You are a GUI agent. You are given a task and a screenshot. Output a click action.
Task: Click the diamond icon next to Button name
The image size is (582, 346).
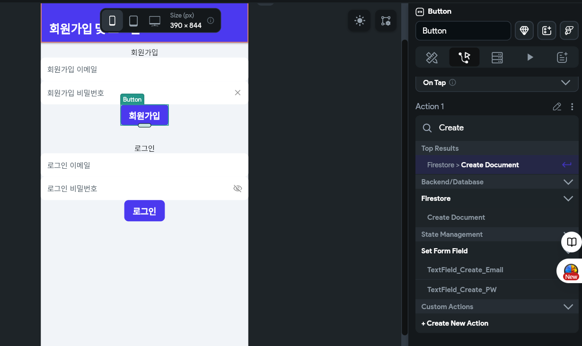[x=524, y=31]
